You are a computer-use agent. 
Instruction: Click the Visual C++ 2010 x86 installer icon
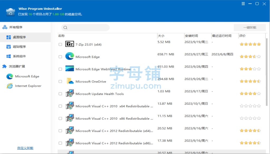coord(70,118)
